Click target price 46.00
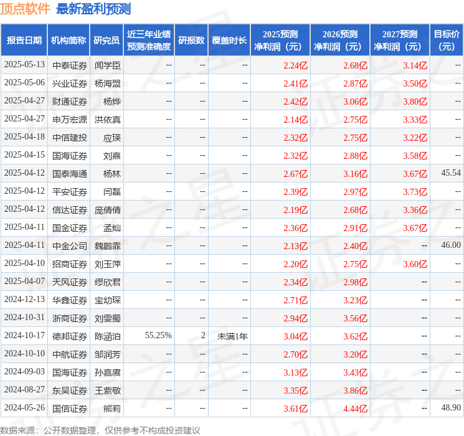The width and height of the screenshot is (464, 436). coord(451,245)
